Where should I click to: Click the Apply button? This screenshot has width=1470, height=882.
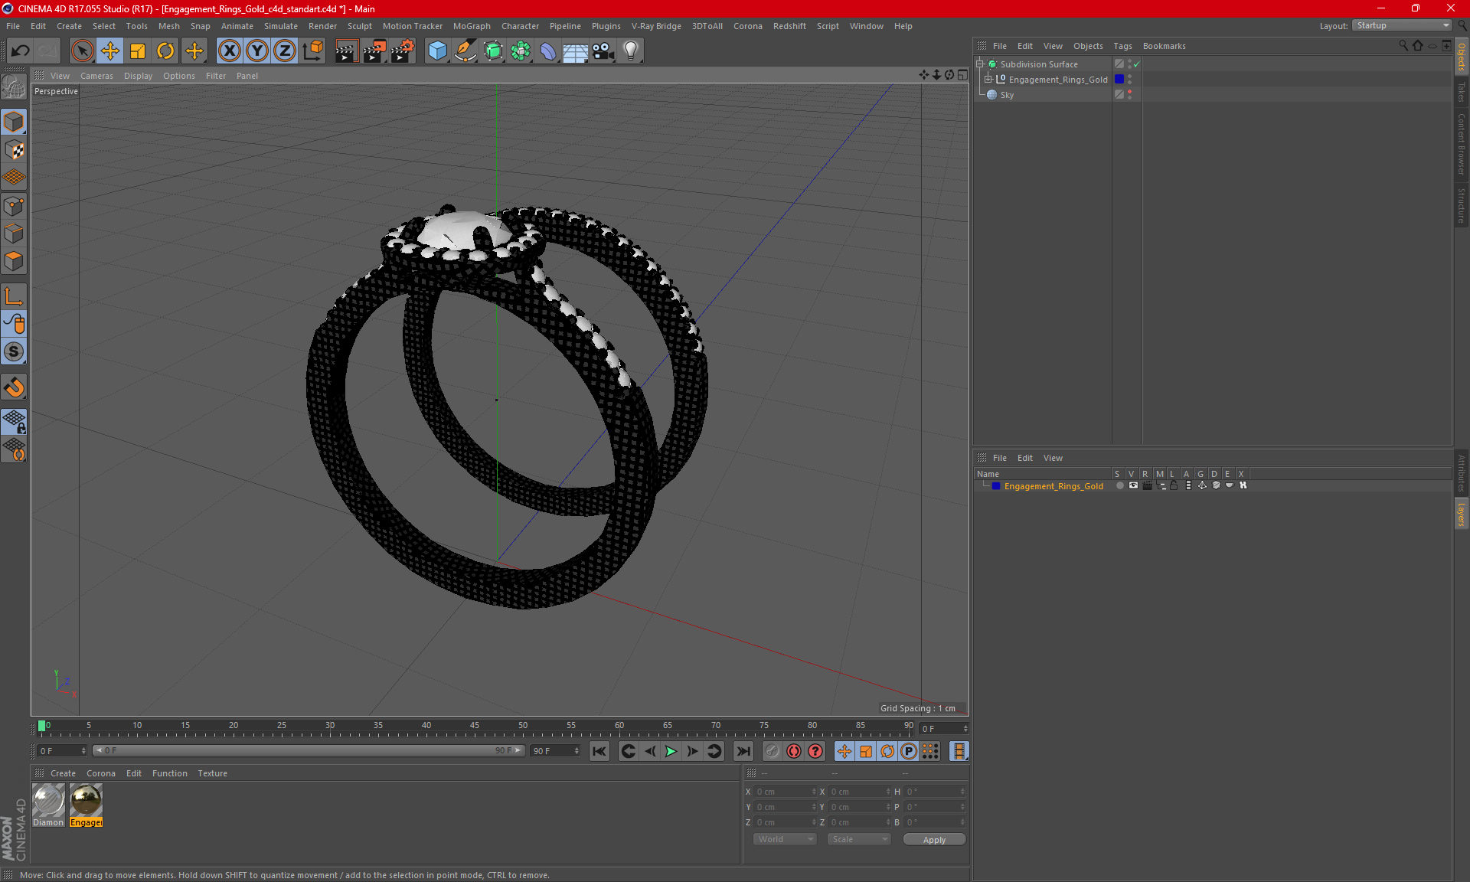coord(934,840)
